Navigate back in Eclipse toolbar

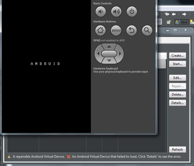174,14
